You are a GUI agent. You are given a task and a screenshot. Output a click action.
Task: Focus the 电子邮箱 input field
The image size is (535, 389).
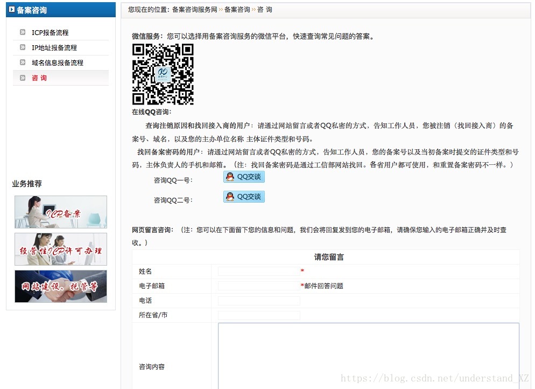pyautogui.click(x=259, y=286)
